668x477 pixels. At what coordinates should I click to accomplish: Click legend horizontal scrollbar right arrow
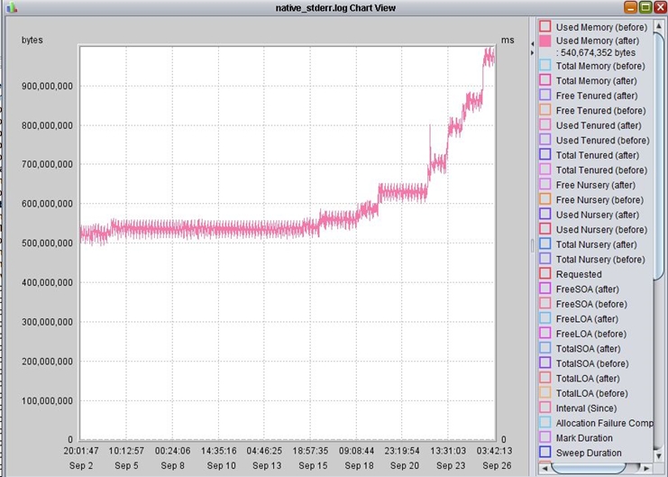click(x=646, y=468)
